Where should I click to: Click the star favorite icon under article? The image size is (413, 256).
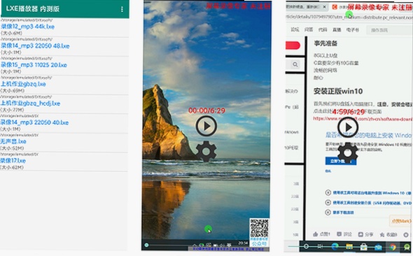coord(382,234)
